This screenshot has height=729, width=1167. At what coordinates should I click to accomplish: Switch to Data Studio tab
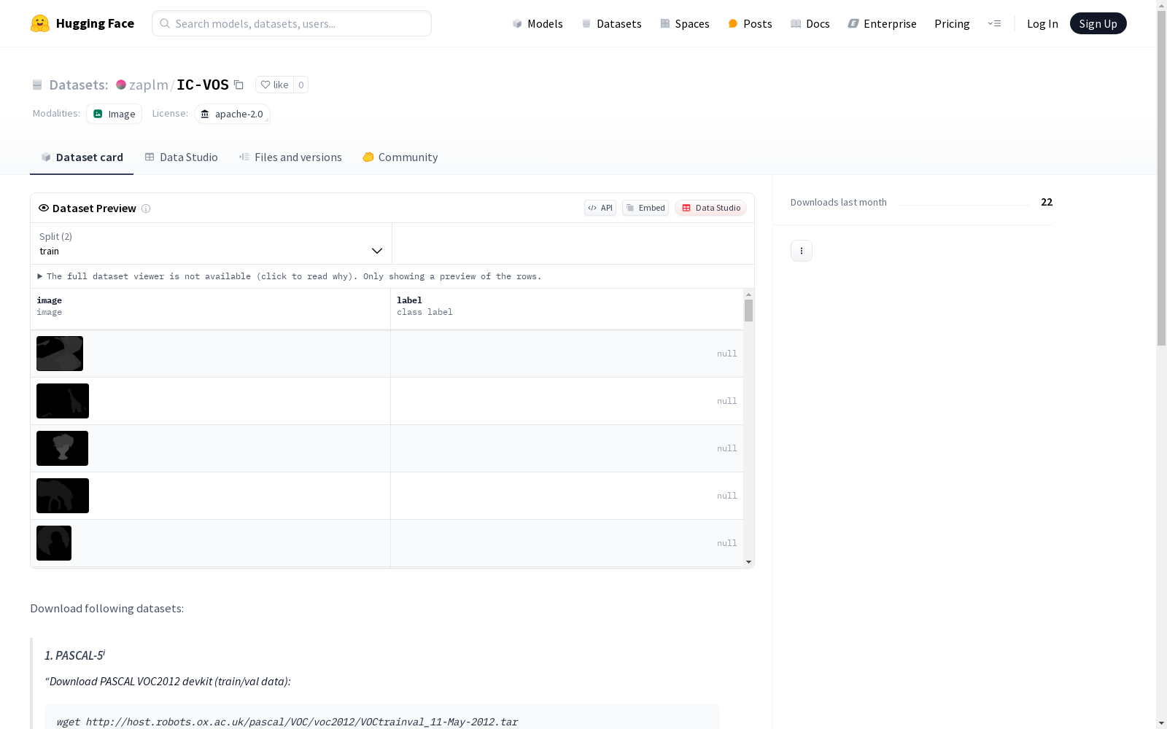tap(181, 157)
